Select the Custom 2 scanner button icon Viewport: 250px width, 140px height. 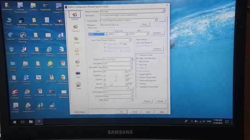[75, 27]
